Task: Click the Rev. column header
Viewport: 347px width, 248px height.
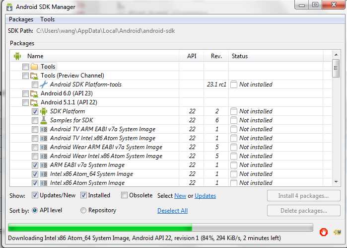Action: pyautogui.click(x=216, y=56)
